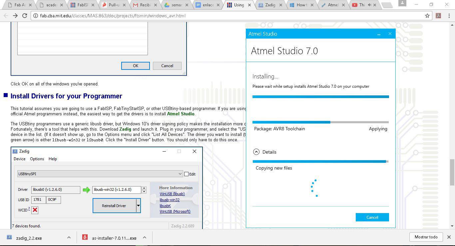
Task: Click OK in the dialog image
Action: click(x=136, y=66)
